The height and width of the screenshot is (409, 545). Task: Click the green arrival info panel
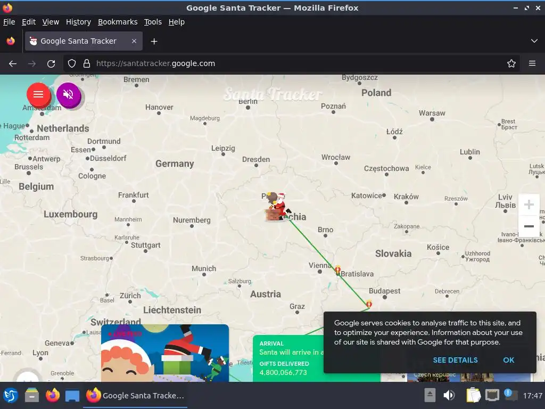[288, 358]
